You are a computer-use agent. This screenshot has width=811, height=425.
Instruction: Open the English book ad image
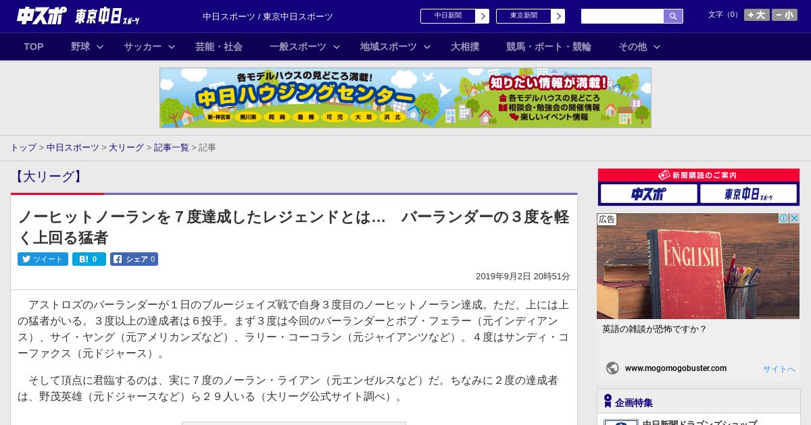[x=698, y=266]
